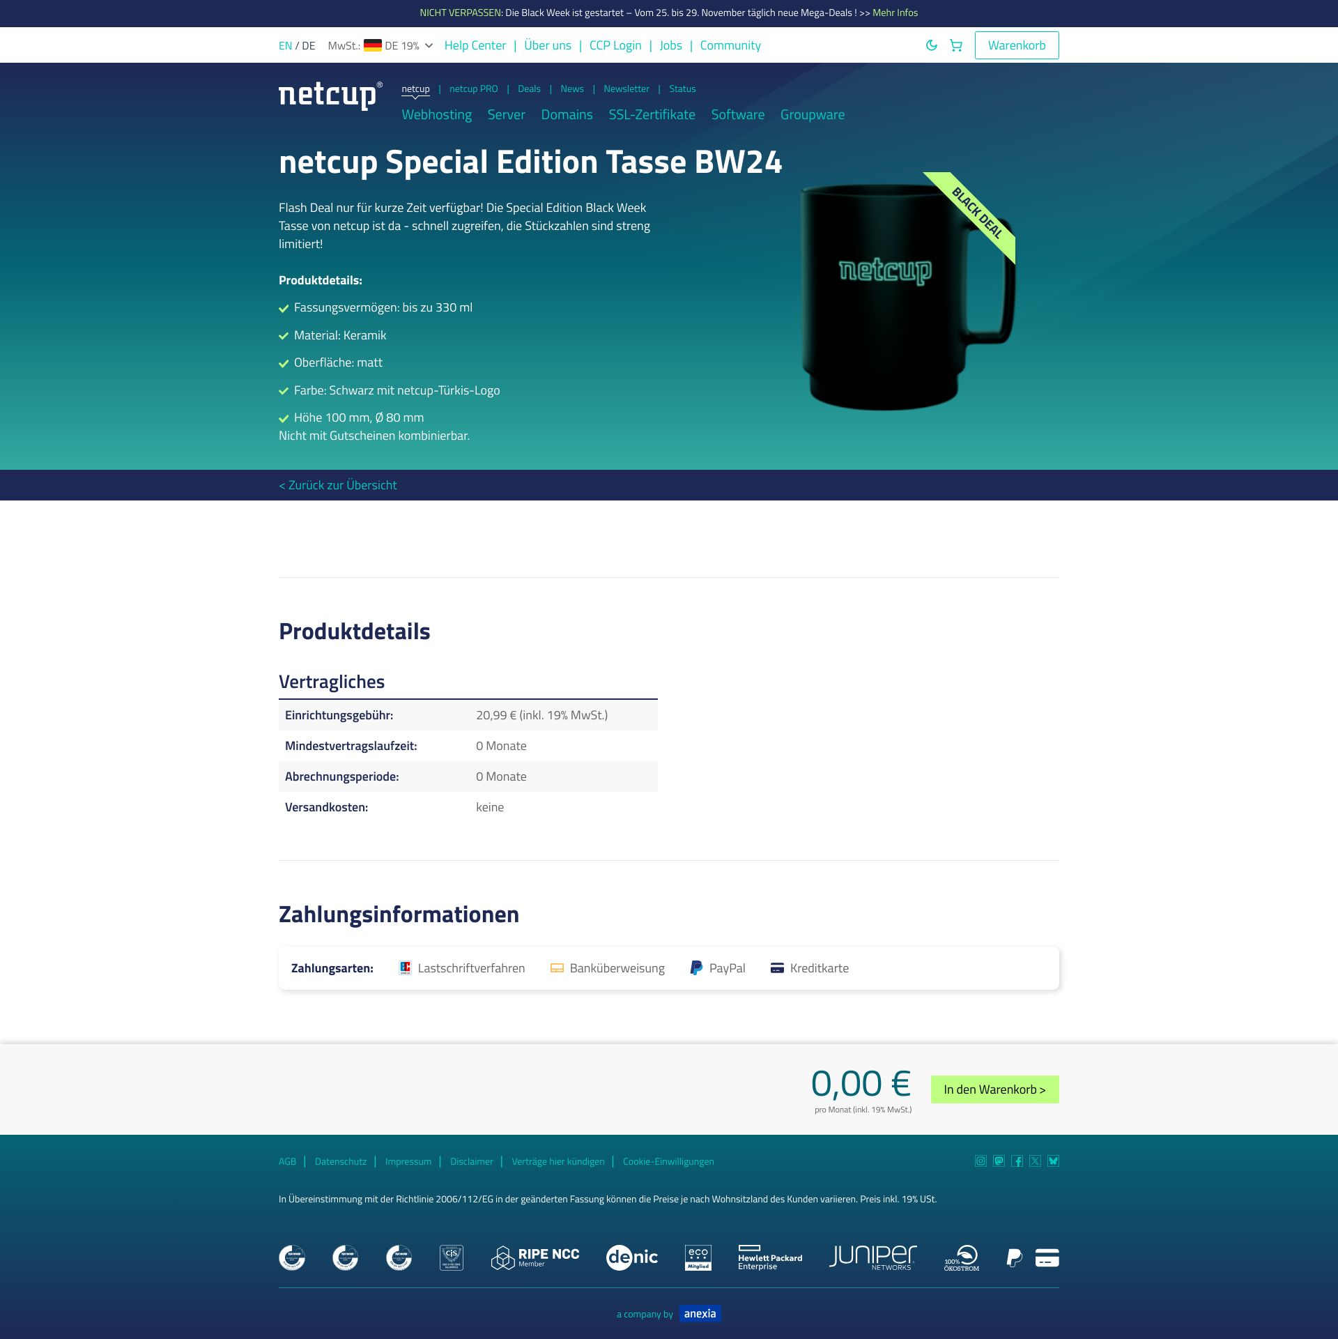Open Disclaimer footer link
This screenshot has height=1339, width=1338.
(x=472, y=1161)
